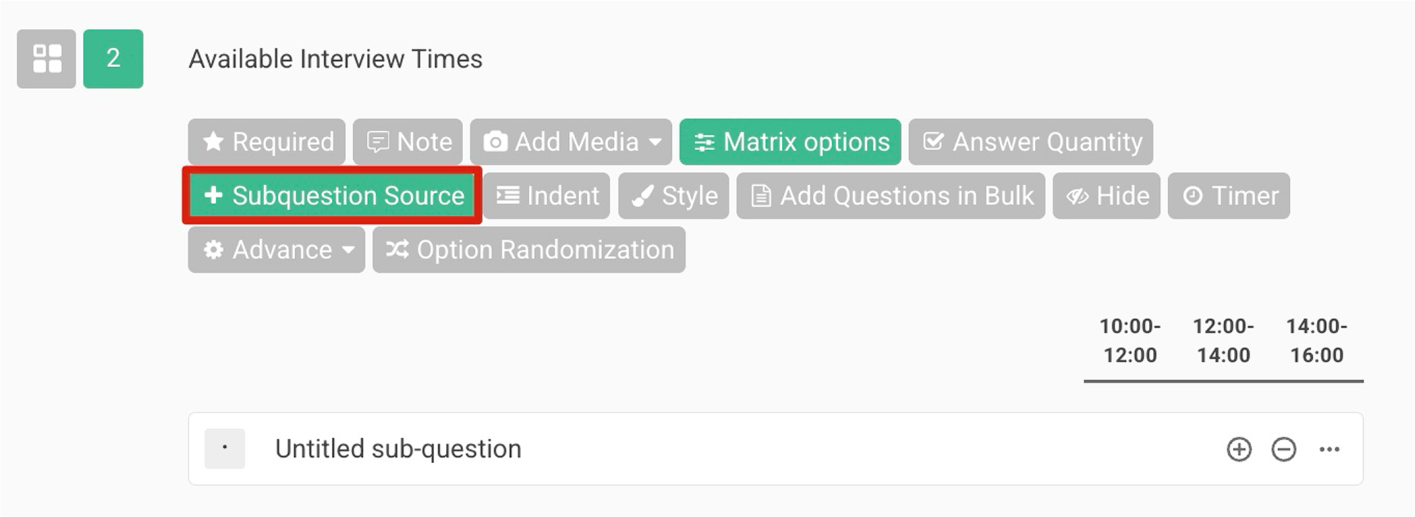Screen dimensions: 1415x517
Task: Open Note using the speech bubble icon
Action: (377, 142)
